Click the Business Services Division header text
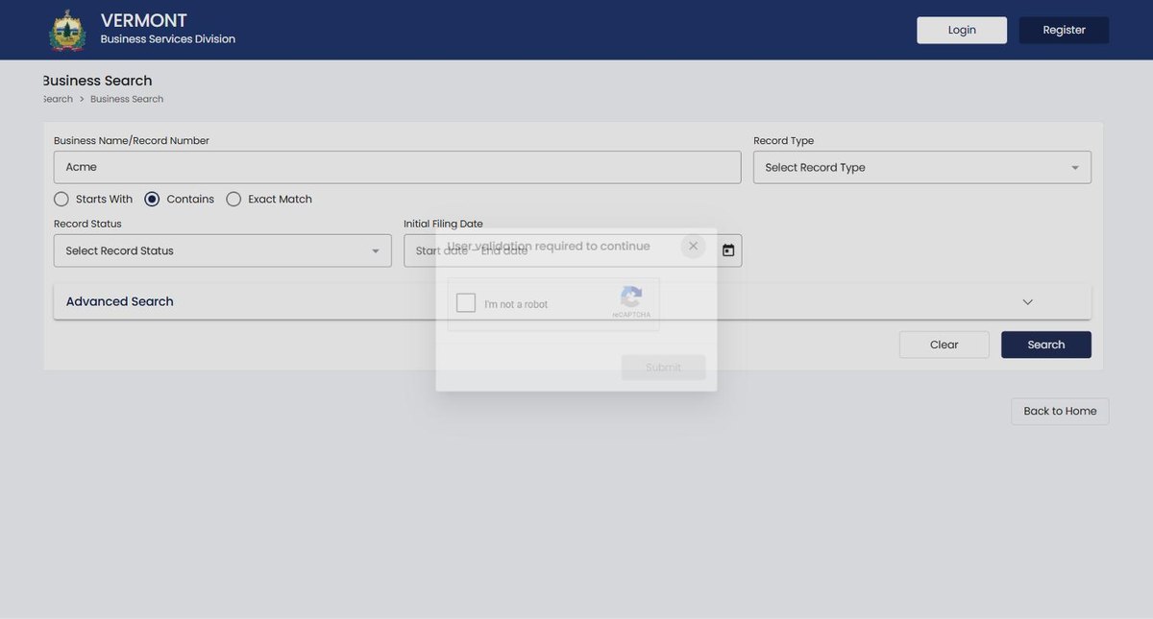Viewport: 1153px width, 619px height. click(168, 39)
